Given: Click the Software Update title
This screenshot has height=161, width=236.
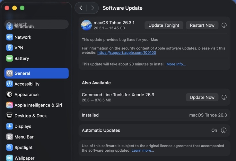Looking at the screenshot, I should [x=123, y=8].
